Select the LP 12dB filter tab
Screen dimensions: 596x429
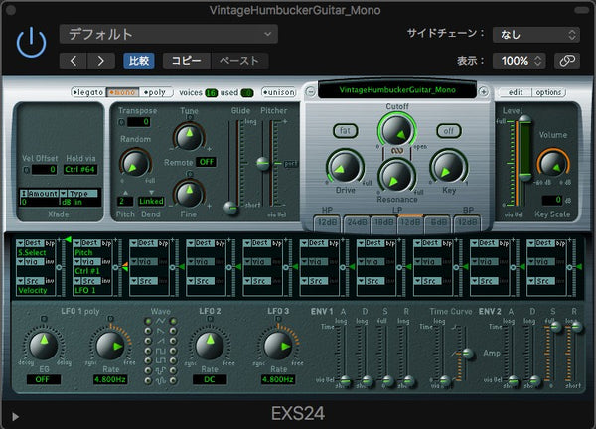pyautogui.click(x=410, y=223)
